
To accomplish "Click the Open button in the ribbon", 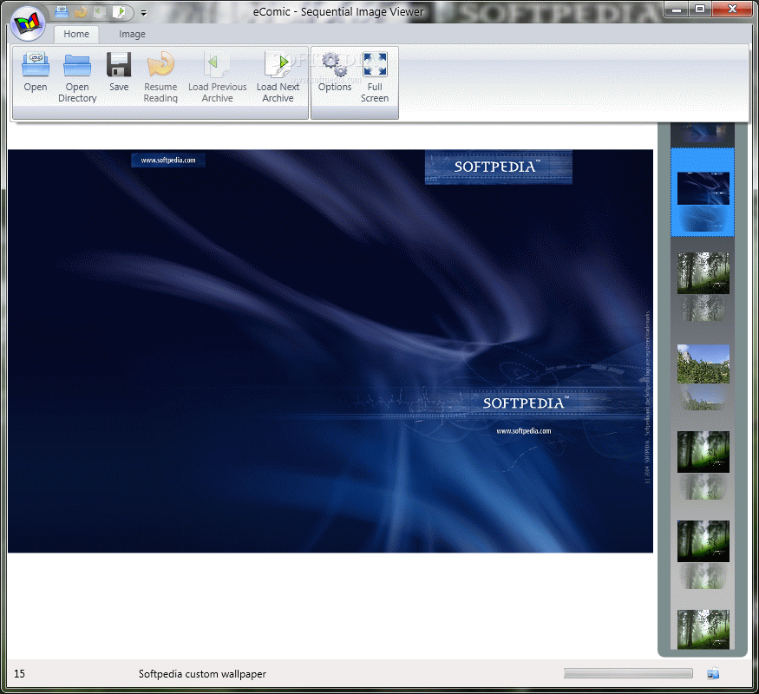I will click(36, 72).
